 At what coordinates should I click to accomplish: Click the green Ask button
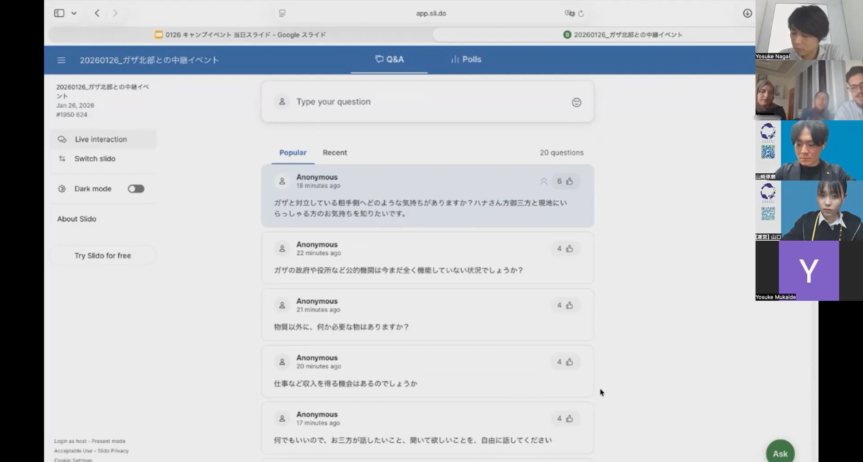point(780,453)
